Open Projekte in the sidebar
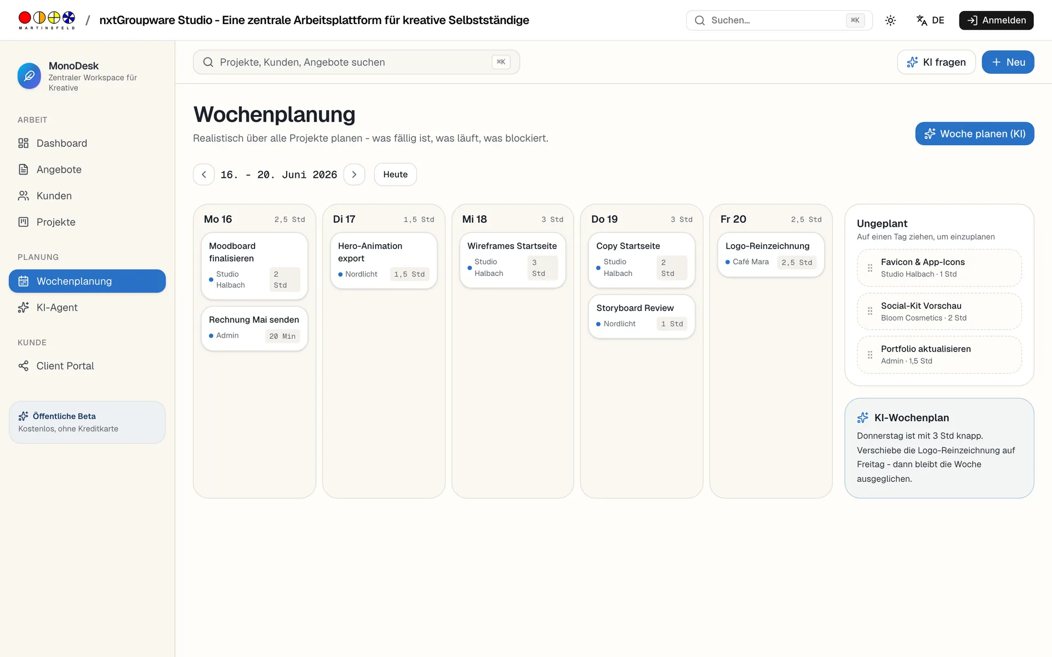 (x=87, y=222)
